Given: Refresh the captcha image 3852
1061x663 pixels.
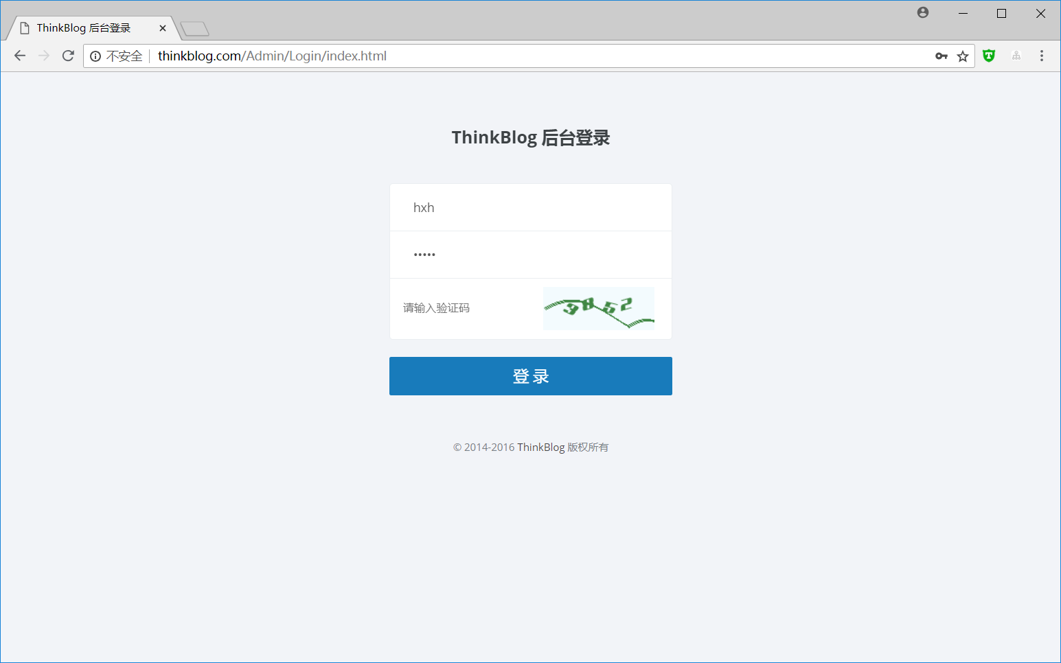Looking at the screenshot, I should point(599,308).
